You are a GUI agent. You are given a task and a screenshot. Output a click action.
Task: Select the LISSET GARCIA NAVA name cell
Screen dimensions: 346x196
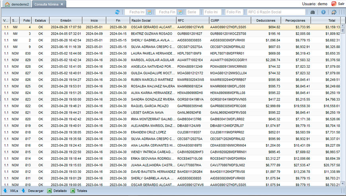(x=147, y=113)
